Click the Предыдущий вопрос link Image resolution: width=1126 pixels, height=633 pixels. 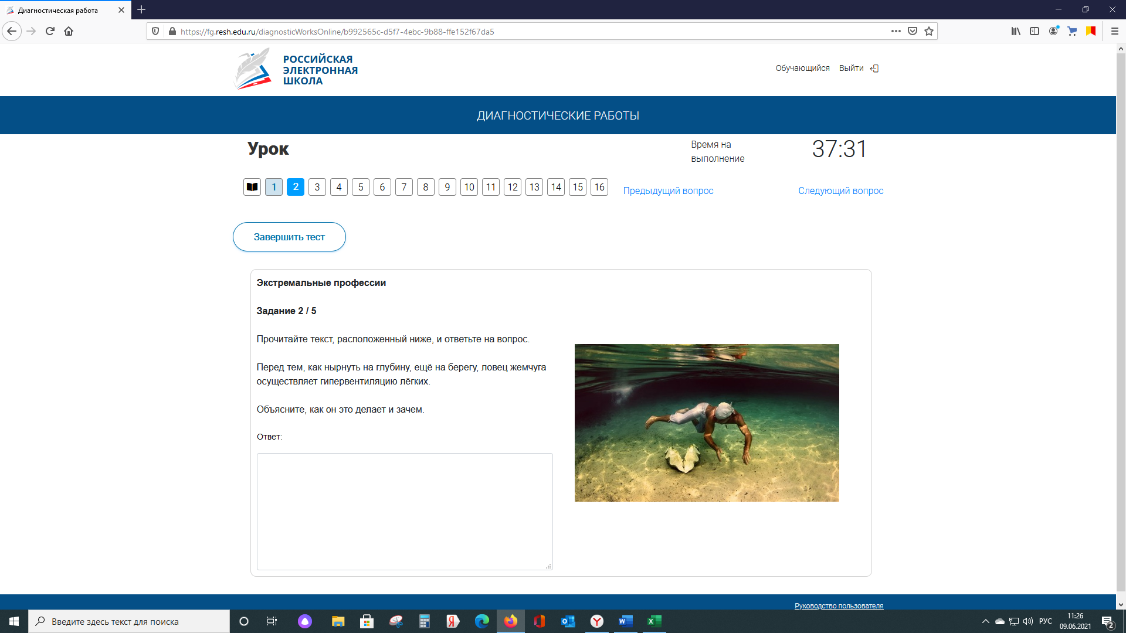(668, 190)
